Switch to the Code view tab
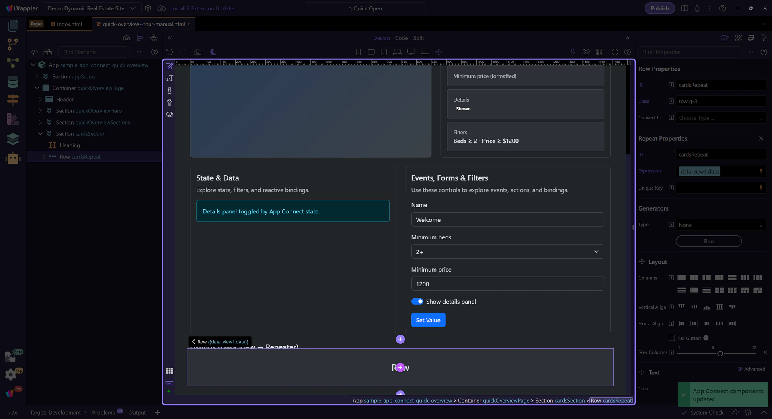Viewport: 772px width, 419px height. click(401, 38)
